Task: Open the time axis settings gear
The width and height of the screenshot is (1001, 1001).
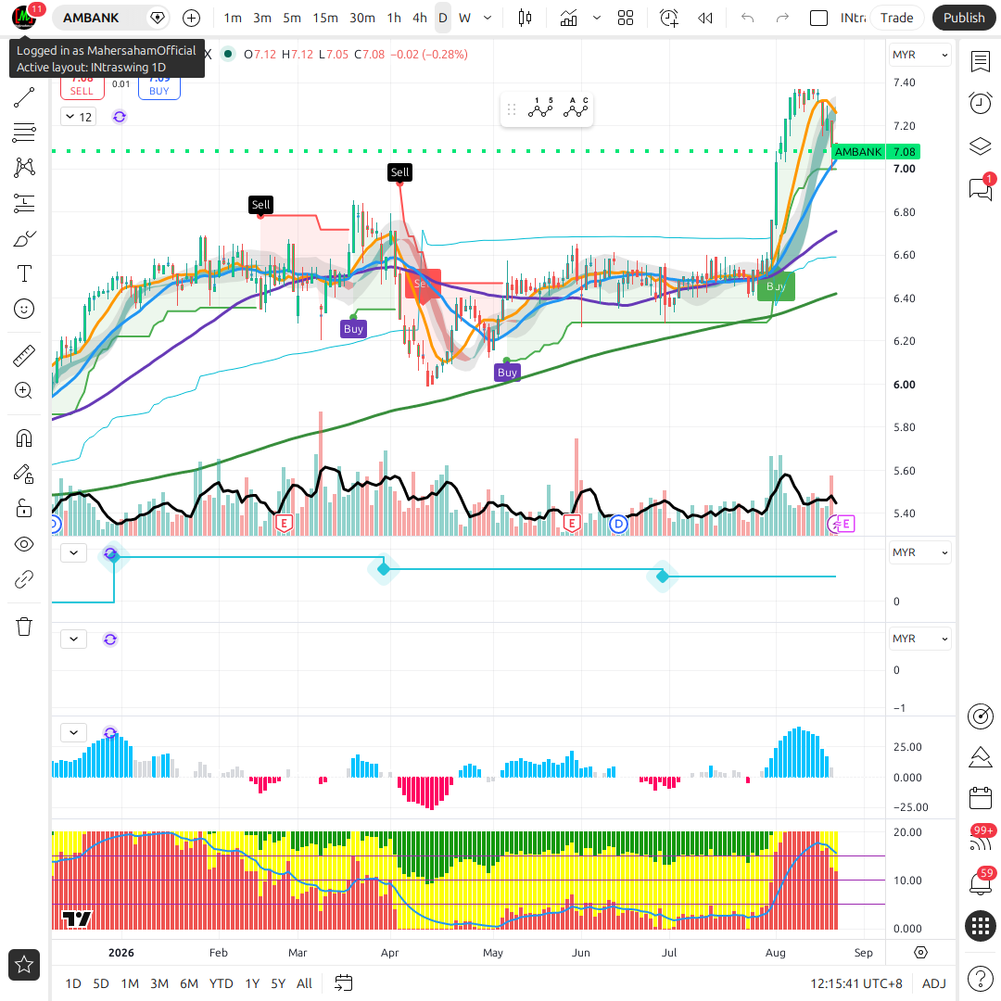Action: coord(920,953)
